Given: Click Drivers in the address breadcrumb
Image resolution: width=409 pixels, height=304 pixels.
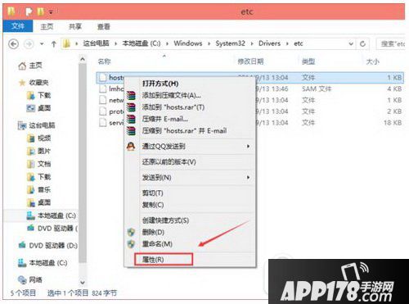Looking at the screenshot, I should click(x=269, y=43).
